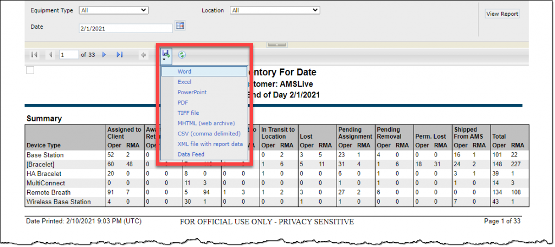Collapse the parameters area splitter
Viewport: 555px width, 247px height.
click(x=277, y=45)
